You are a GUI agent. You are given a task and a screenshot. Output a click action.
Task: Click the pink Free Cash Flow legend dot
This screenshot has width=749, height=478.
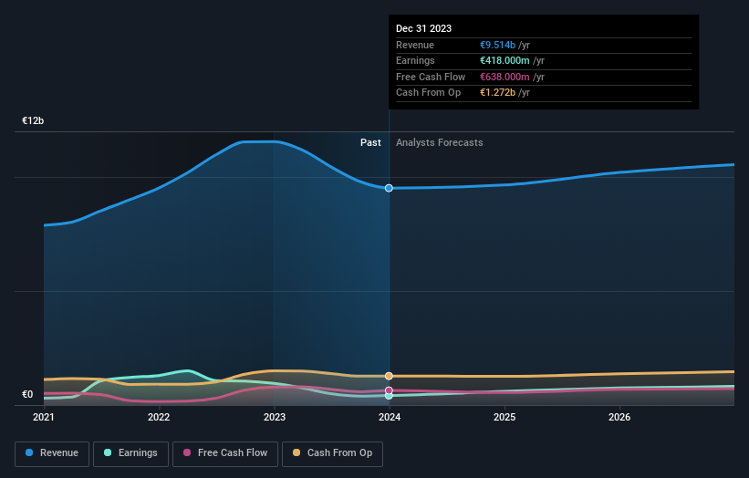[187, 452]
